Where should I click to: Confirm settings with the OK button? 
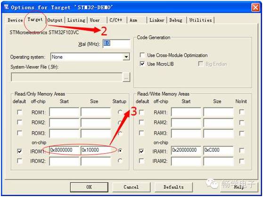coord(89,187)
